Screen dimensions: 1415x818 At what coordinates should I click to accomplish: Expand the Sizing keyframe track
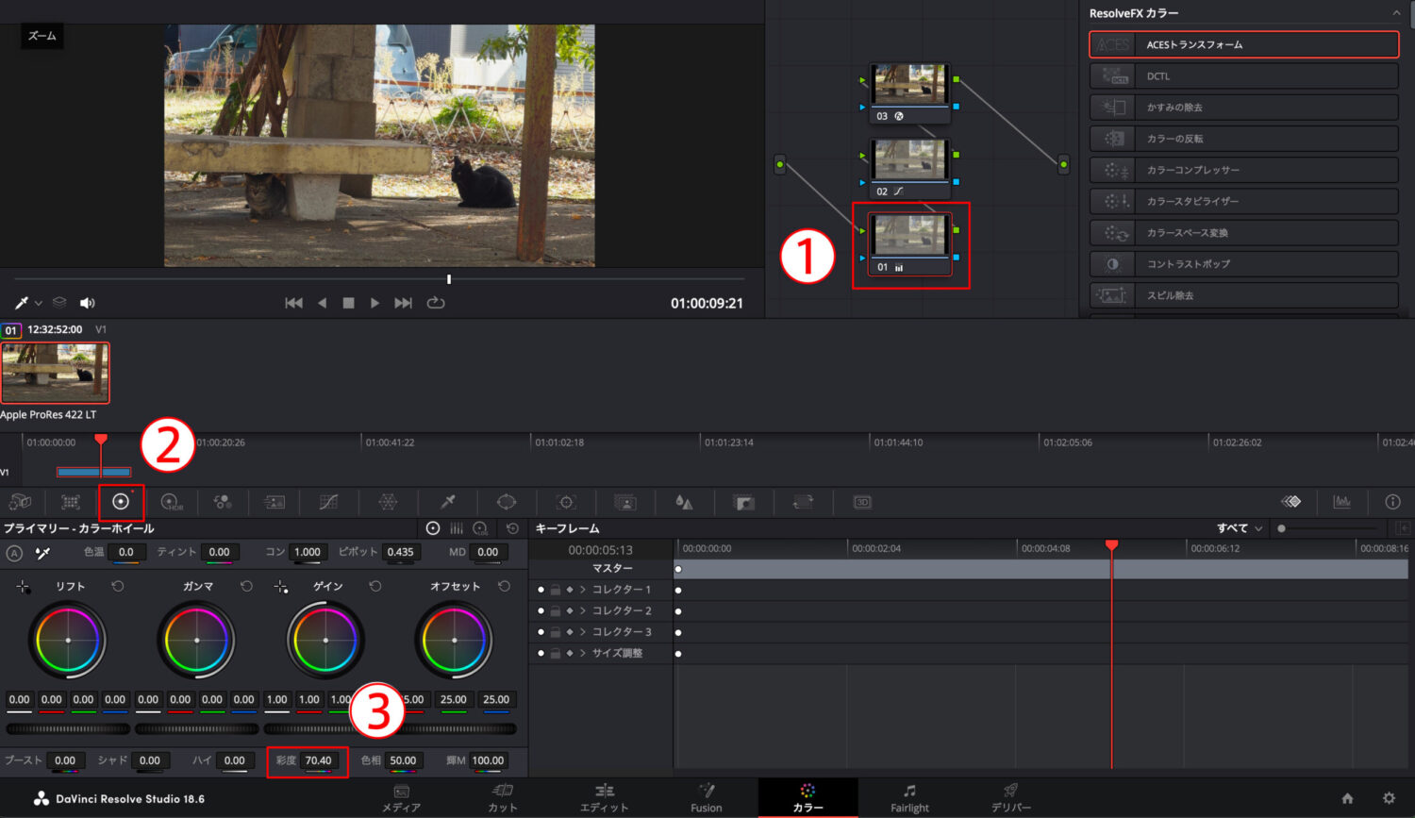pos(583,653)
